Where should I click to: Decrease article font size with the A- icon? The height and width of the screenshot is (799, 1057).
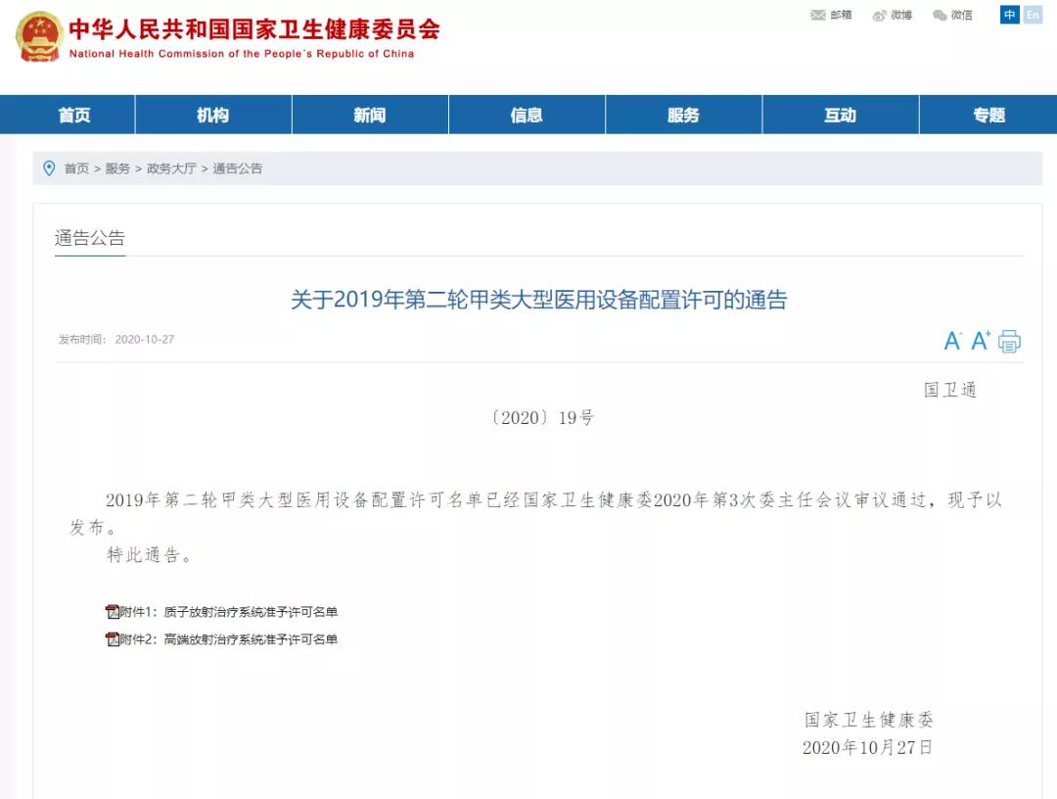point(950,341)
